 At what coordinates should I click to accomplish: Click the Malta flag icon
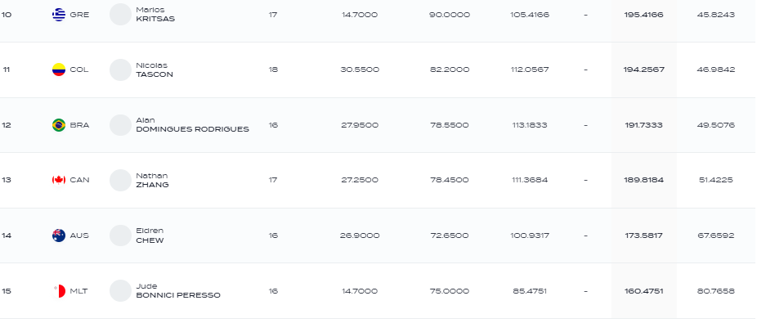59,291
